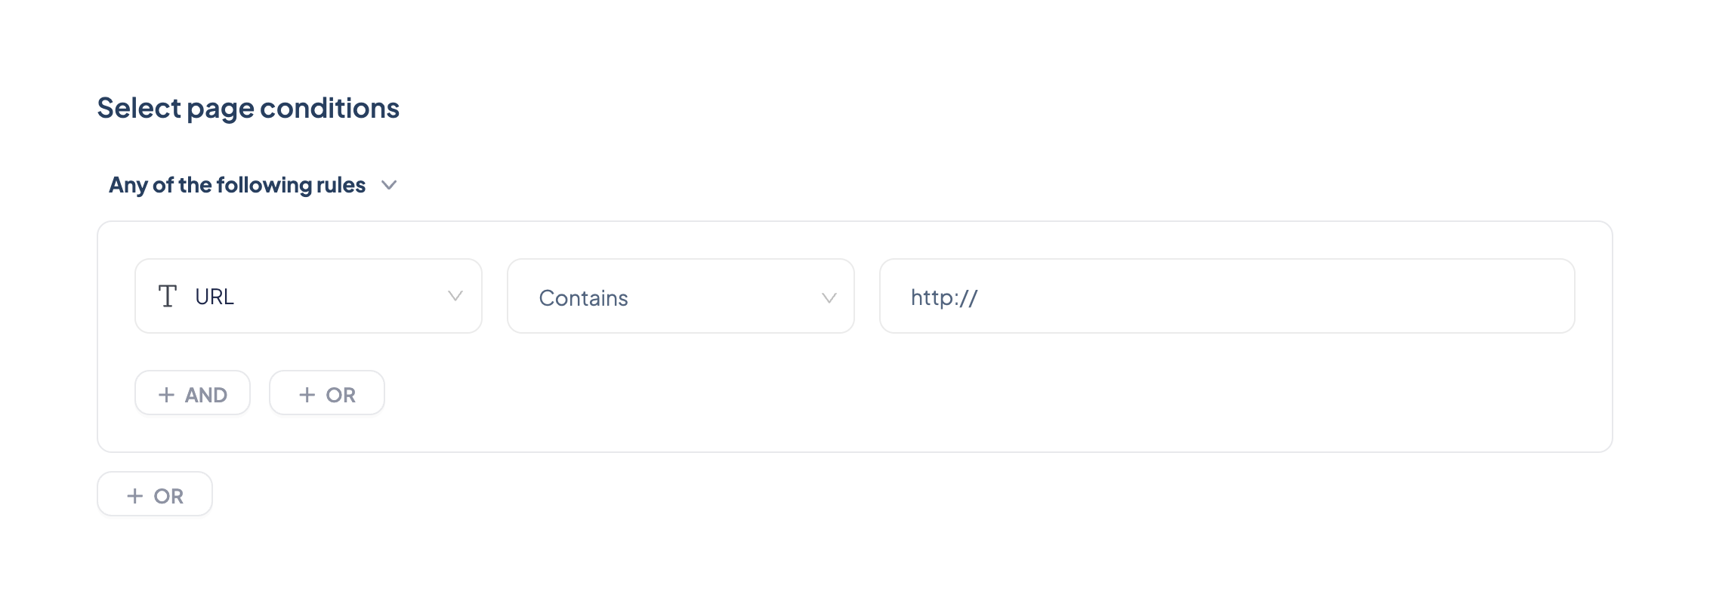
Task: Open the URL field type dropdown
Action: click(308, 296)
